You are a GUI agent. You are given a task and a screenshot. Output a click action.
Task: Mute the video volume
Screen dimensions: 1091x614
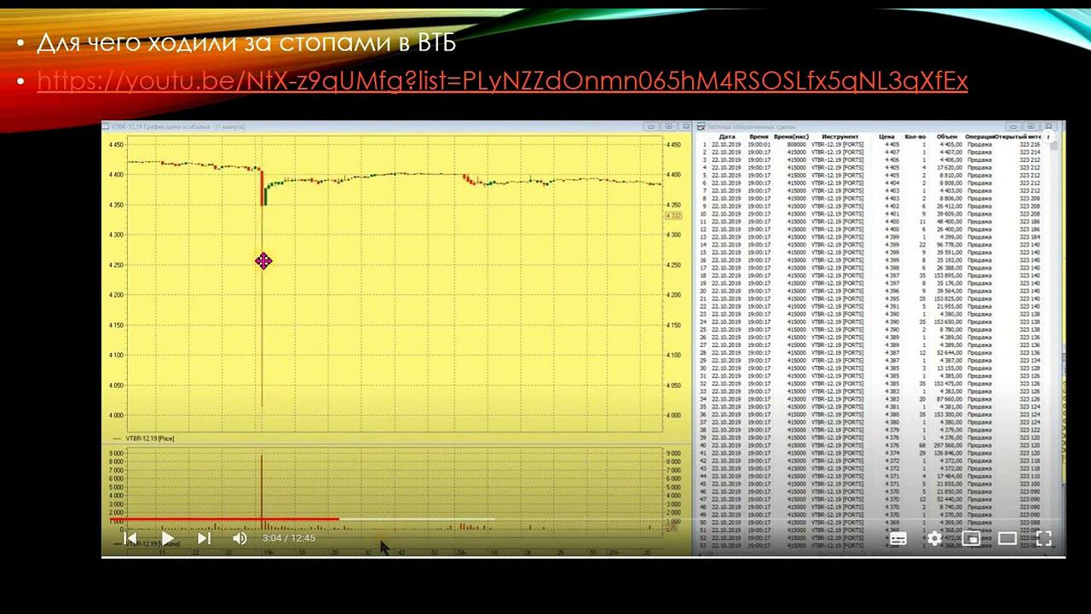point(240,538)
